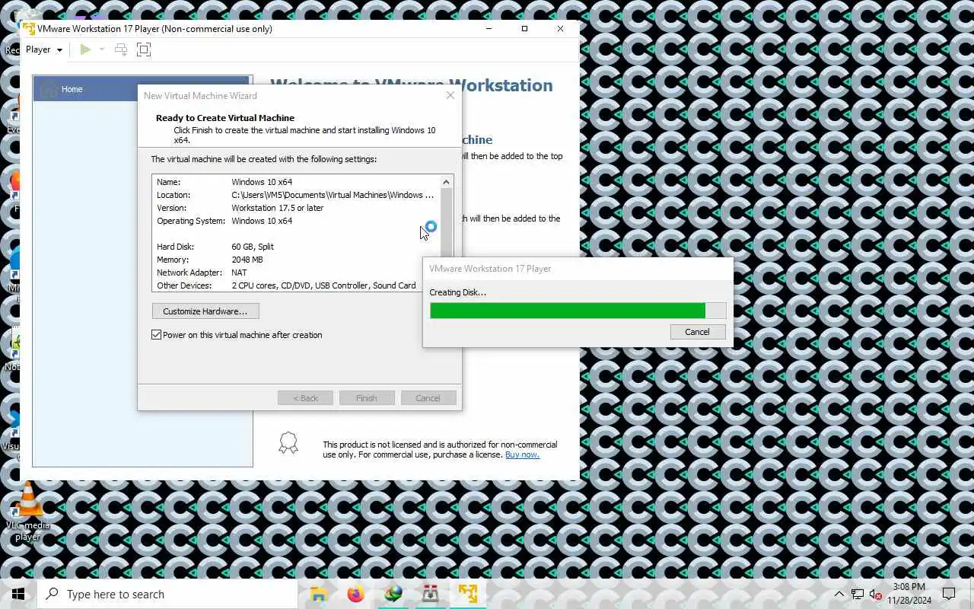
Task: Click the settings list scrollbar thumb
Action: (x=447, y=222)
